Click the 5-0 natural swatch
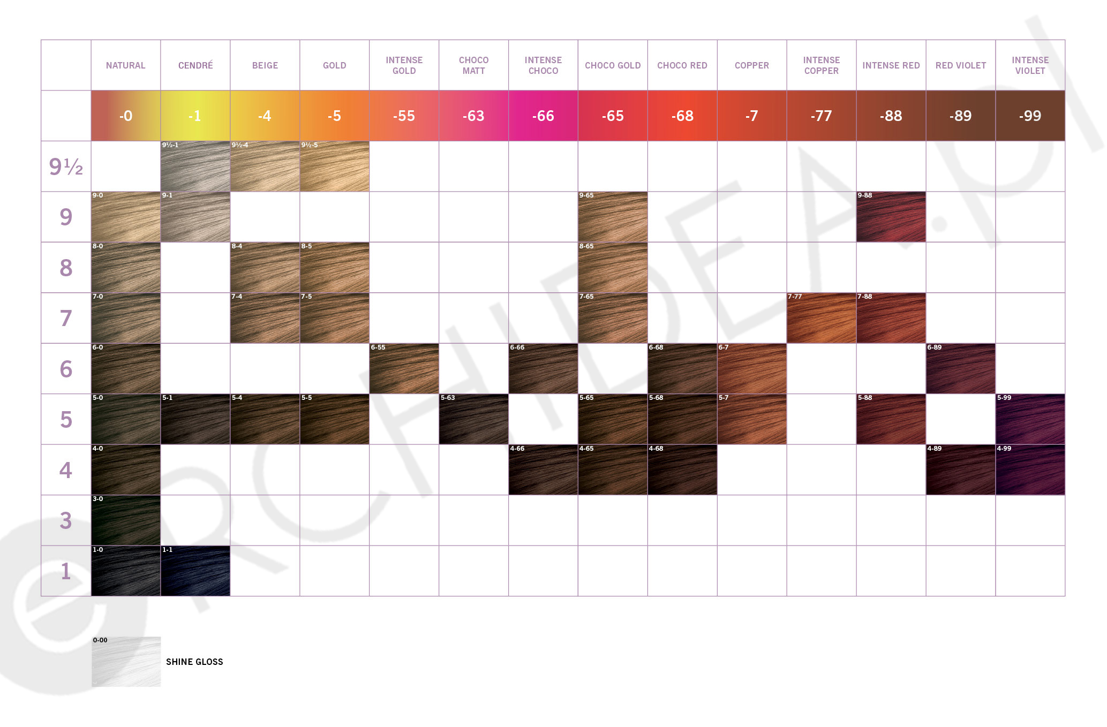 coord(126,419)
